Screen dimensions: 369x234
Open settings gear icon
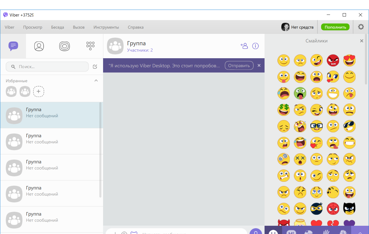(x=361, y=27)
